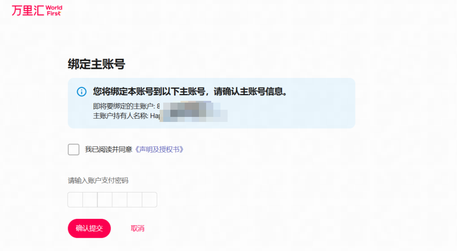Select the fifth payment password digit box
Viewport: 457px width, 251px height.
(135, 200)
